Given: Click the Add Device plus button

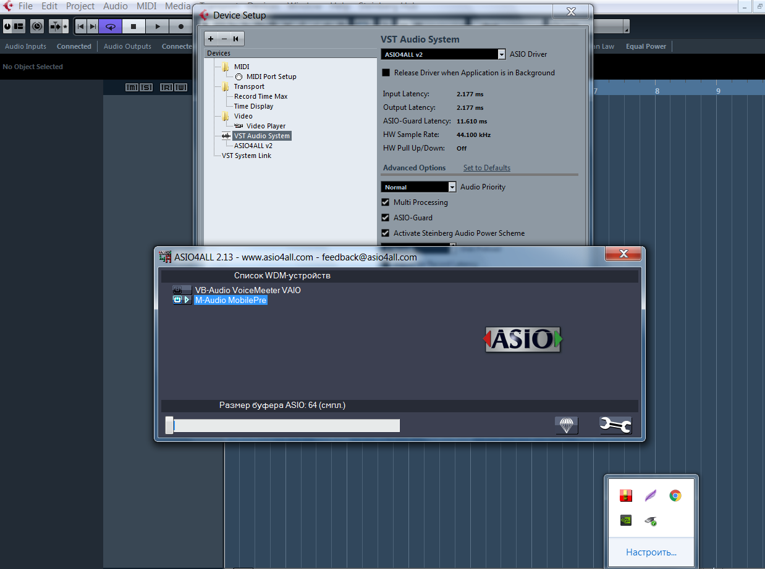Looking at the screenshot, I should click(211, 39).
